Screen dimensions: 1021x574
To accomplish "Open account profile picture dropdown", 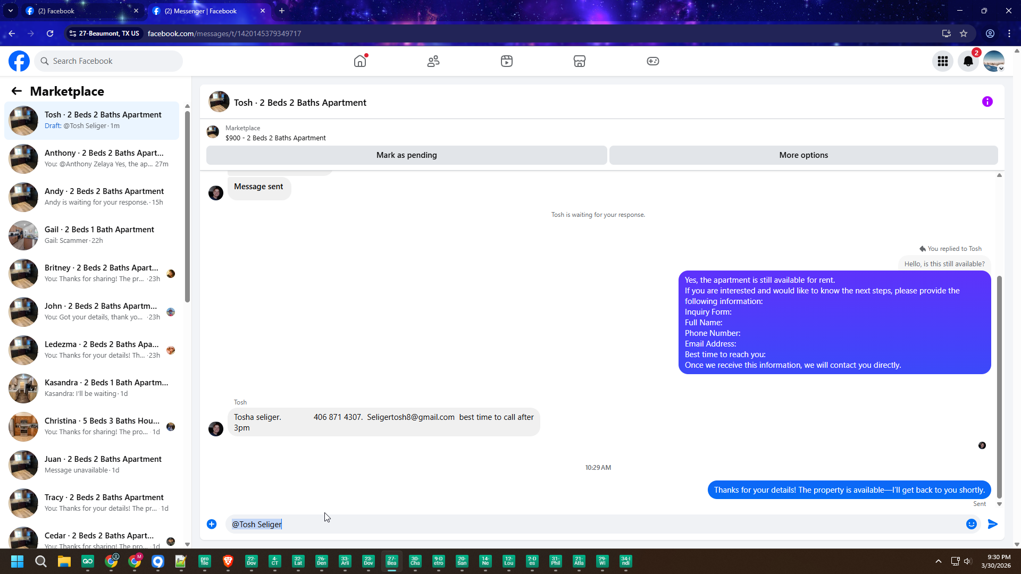I will [x=994, y=61].
